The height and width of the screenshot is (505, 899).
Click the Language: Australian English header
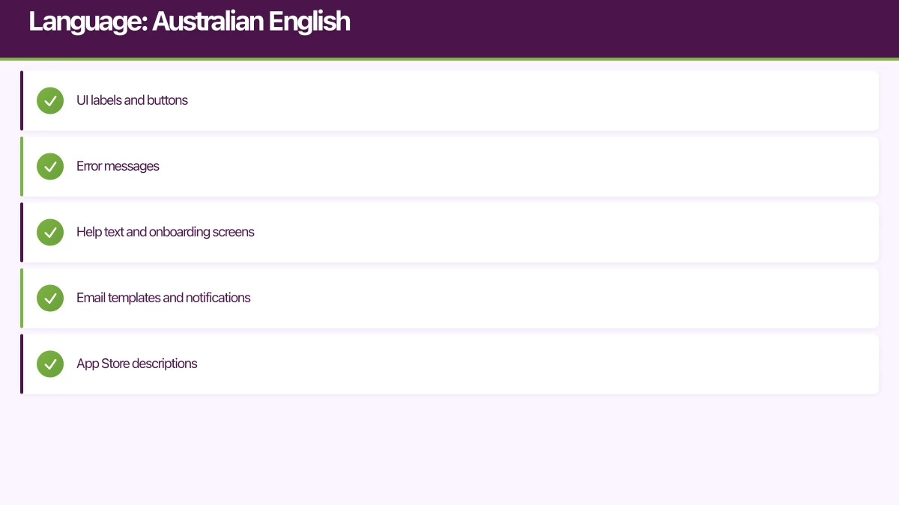pyautogui.click(x=190, y=22)
